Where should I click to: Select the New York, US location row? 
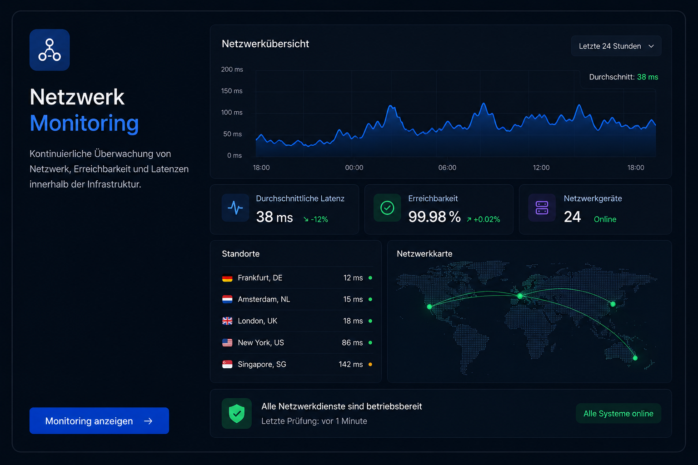click(x=297, y=342)
